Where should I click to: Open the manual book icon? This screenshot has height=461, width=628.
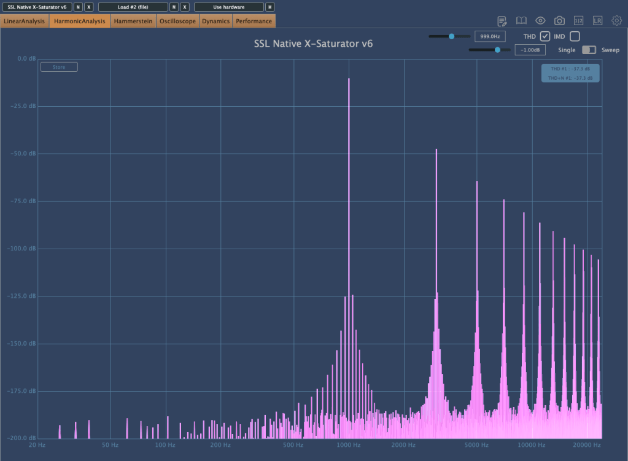[521, 21]
